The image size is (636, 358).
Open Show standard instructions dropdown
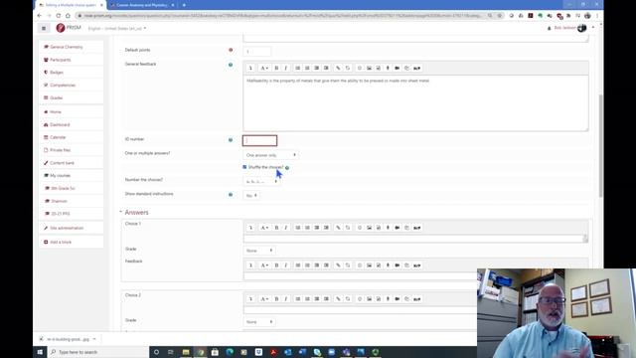tap(251, 196)
